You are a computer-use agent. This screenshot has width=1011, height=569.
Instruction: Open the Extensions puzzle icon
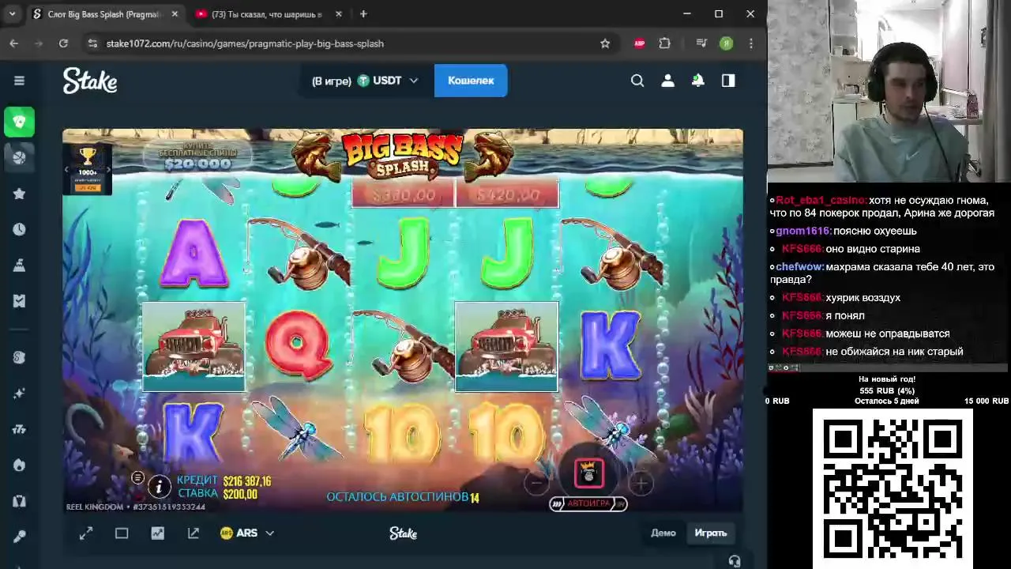coord(665,43)
